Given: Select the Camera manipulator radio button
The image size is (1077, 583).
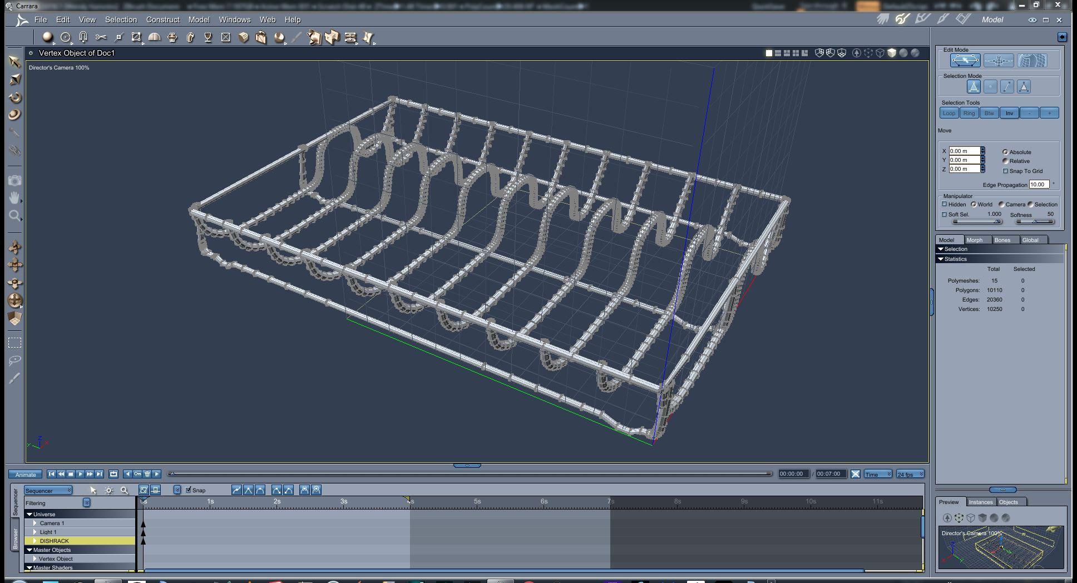Looking at the screenshot, I should (x=1001, y=204).
